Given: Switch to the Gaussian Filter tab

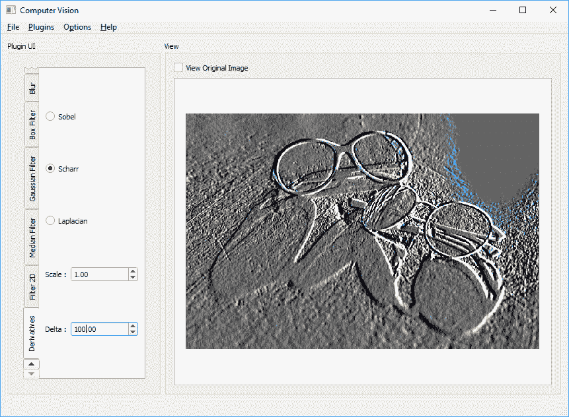Looking at the screenshot, I should coord(32,178).
